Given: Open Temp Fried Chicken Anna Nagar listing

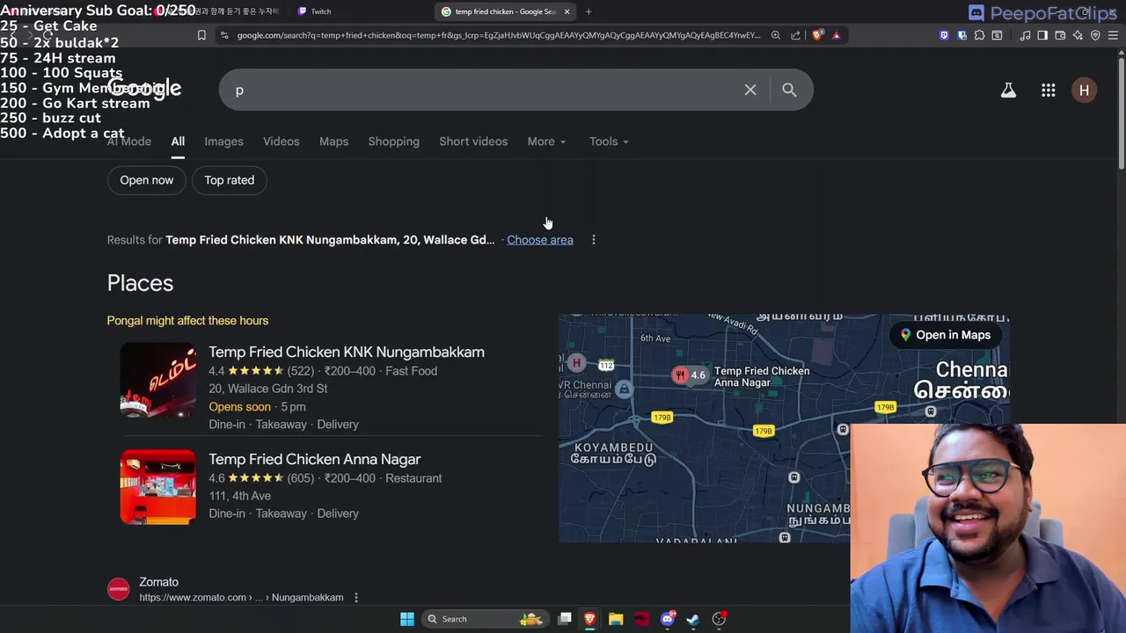Looking at the screenshot, I should pos(314,459).
